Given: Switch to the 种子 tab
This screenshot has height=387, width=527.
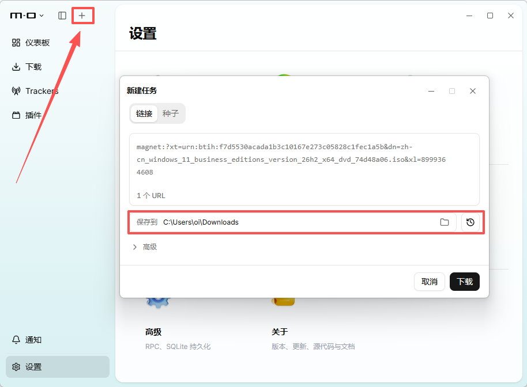Looking at the screenshot, I should 171,113.
